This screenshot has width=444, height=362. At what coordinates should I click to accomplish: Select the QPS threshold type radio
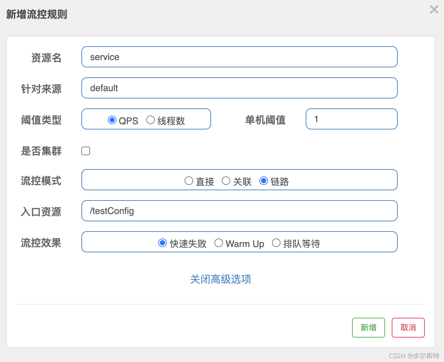pos(112,120)
